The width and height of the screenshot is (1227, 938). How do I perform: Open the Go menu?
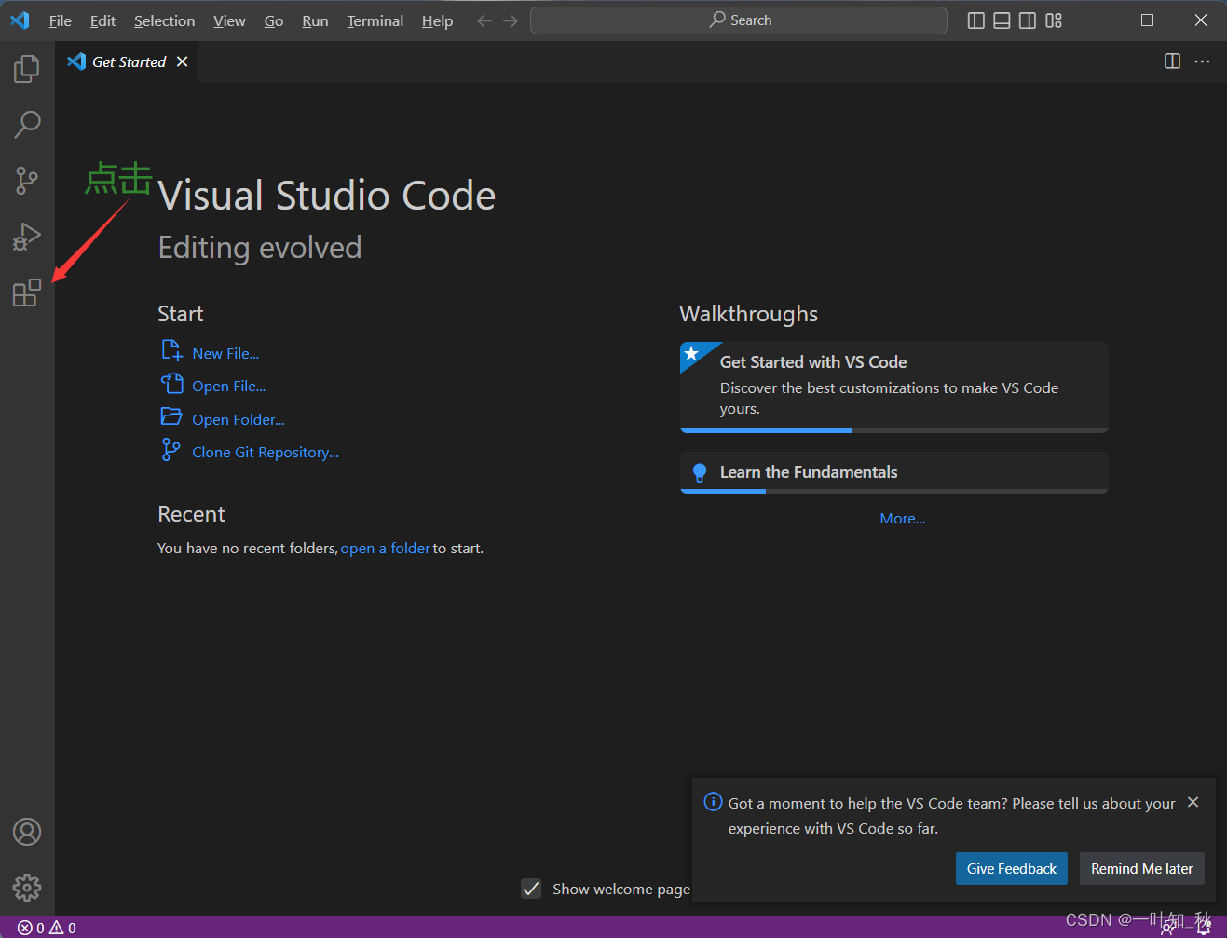click(274, 20)
